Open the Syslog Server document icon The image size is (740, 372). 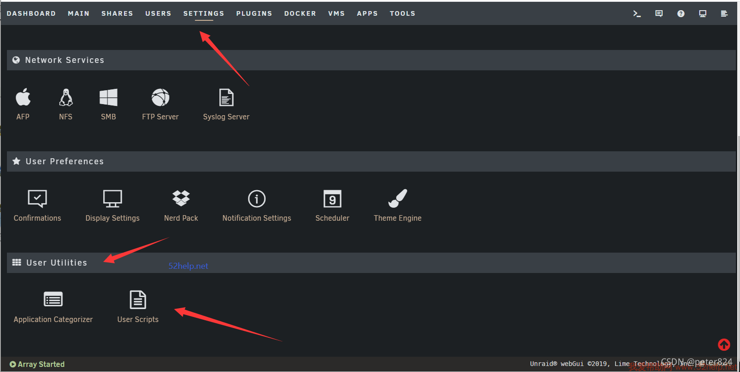[x=226, y=97]
